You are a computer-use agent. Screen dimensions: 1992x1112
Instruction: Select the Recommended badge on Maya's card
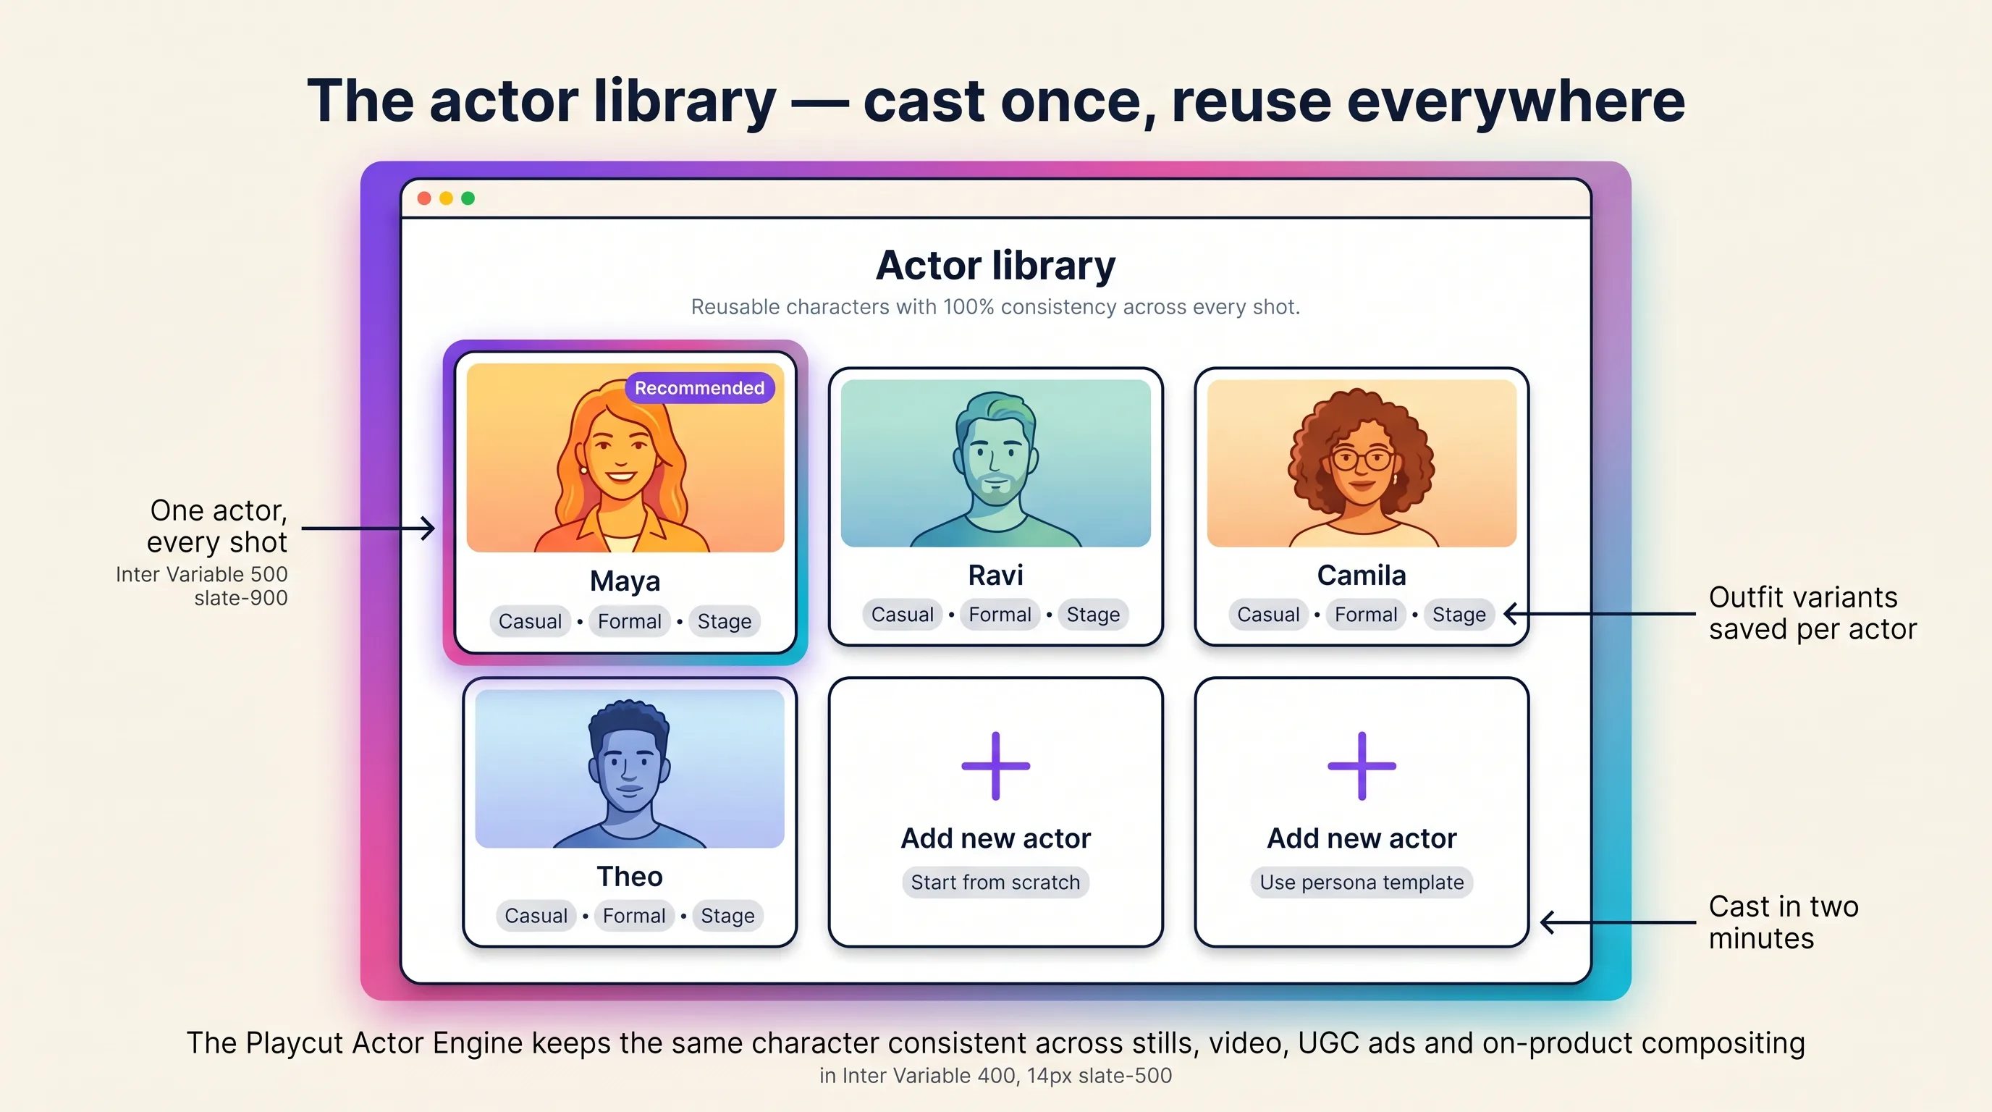pyautogui.click(x=699, y=388)
